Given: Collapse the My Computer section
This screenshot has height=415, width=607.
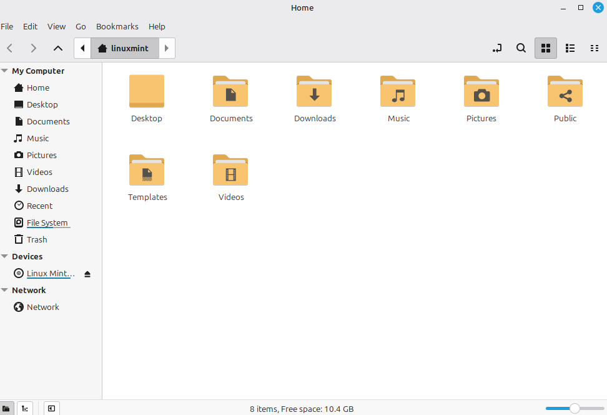Looking at the screenshot, I should (x=5, y=71).
